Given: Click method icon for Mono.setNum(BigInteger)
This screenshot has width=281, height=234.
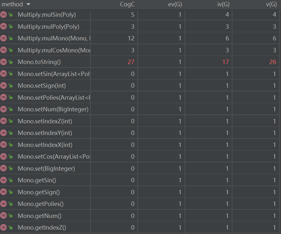Looking at the screenshot, I should tap(3, 109).
